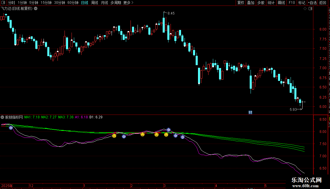
Task: Select the 周线 weekly period tab
Action: [95, 3]
